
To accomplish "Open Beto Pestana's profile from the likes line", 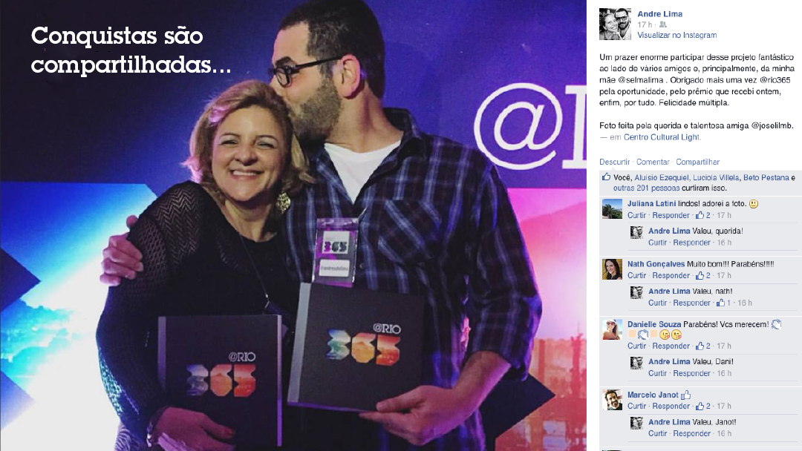I will click(x=766, y=178).
